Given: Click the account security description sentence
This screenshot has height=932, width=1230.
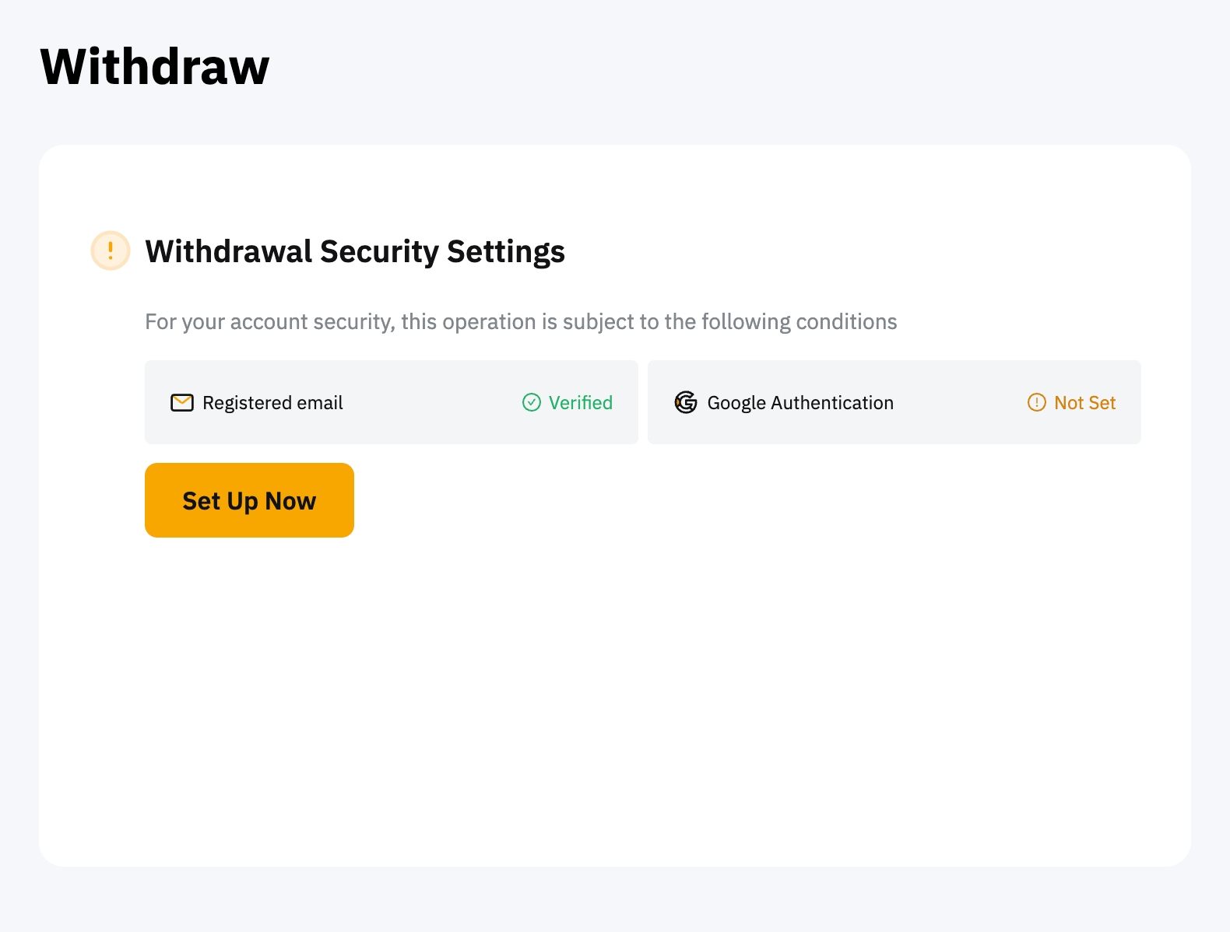Looking at the screenshot, I should click(521, 321).
